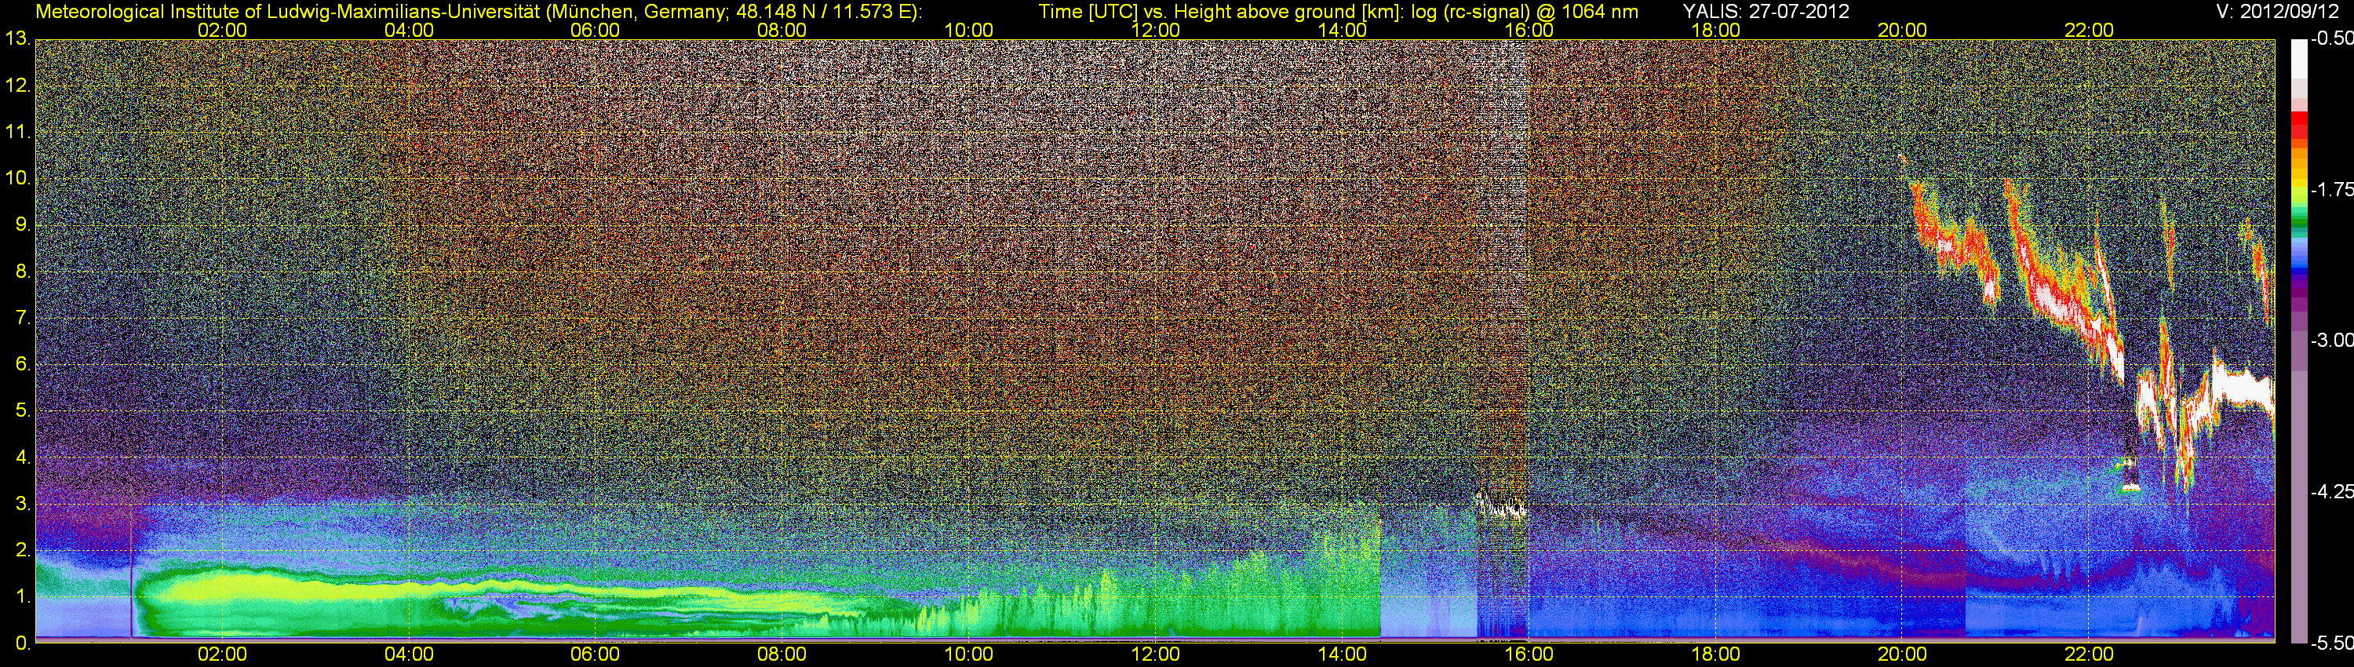Click the 10. height axis label
This screenshot has width=2354, height=667.
[x=18, y=178]
